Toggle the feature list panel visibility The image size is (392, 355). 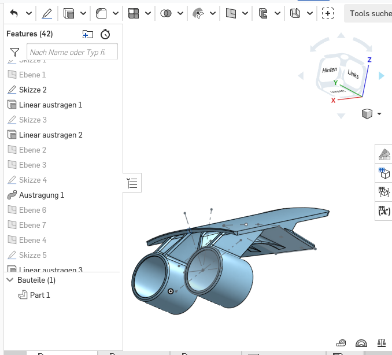(x=132, y=184)
